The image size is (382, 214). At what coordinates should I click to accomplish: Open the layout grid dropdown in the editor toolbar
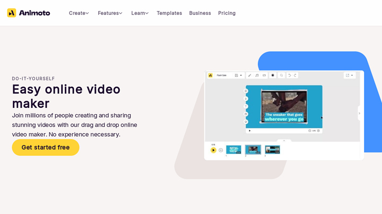click(x=238, y=76)
